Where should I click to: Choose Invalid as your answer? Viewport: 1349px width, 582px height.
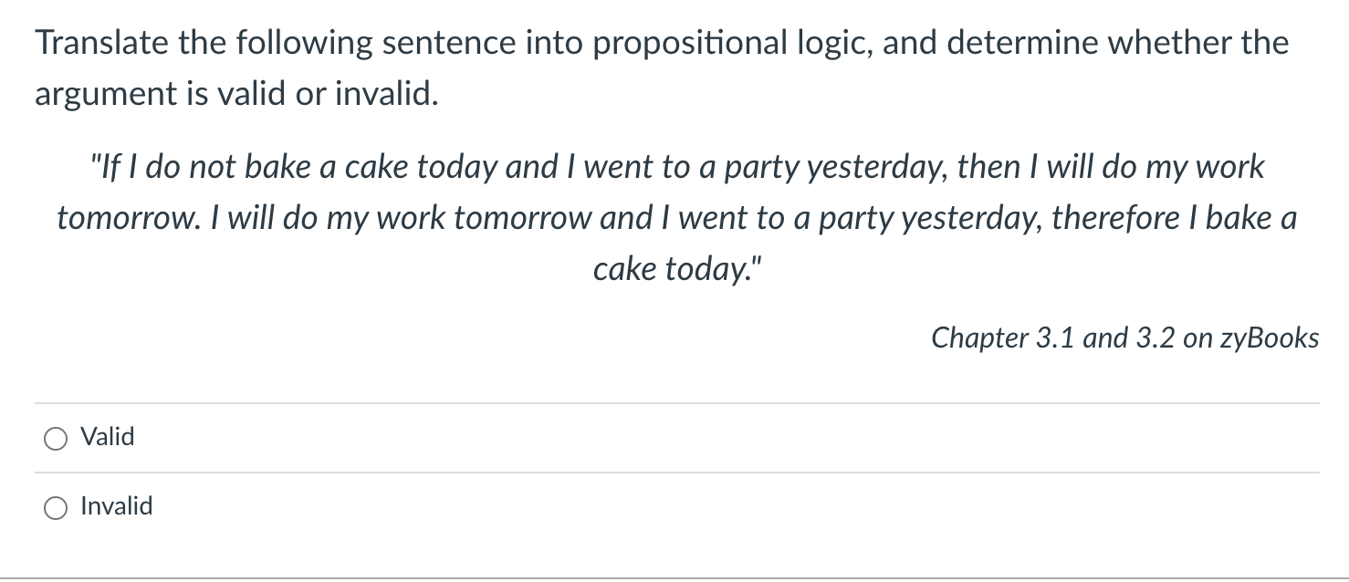pos(115,507)
